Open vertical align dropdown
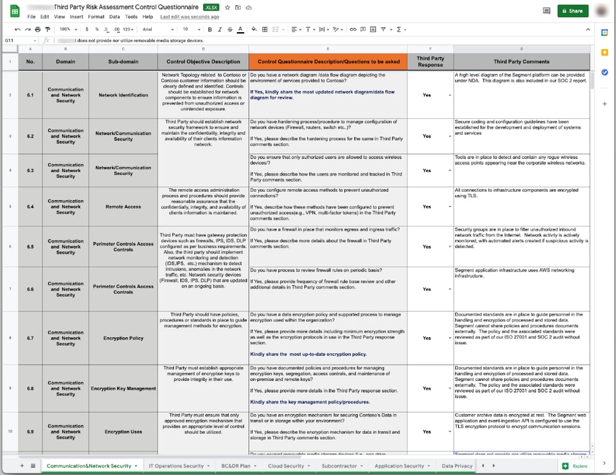The height and width of the screenshot is (475, 616). pyautogui.click(x=310, y=30)
